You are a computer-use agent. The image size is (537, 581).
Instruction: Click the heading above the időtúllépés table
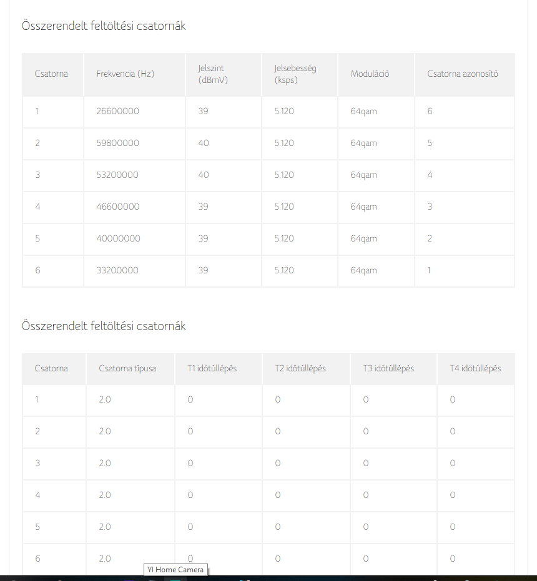pyautogui.click(x=104, y=326)
